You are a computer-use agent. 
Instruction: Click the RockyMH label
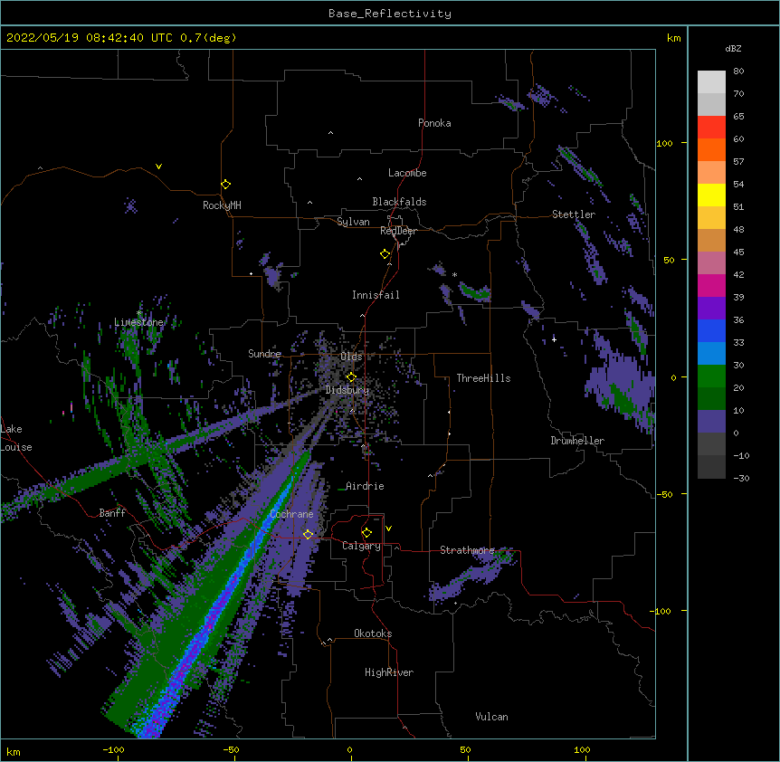pos(222,205)
